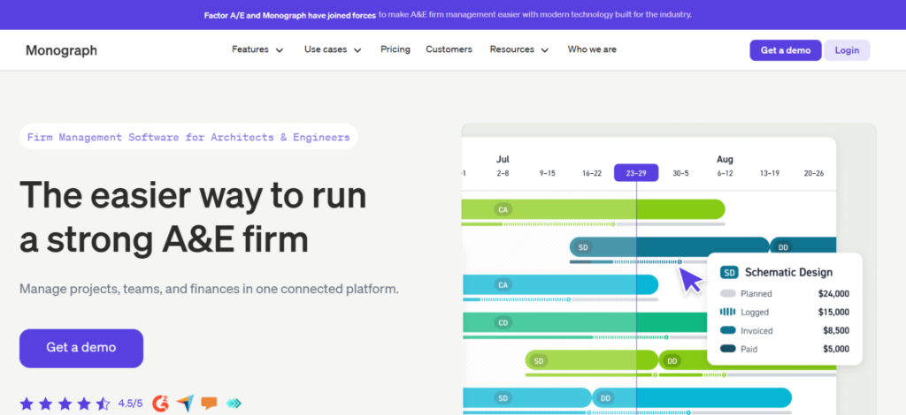Click the SD badge on the bottom cyan bar
906x415 pixels.
(x=503, y=398)
